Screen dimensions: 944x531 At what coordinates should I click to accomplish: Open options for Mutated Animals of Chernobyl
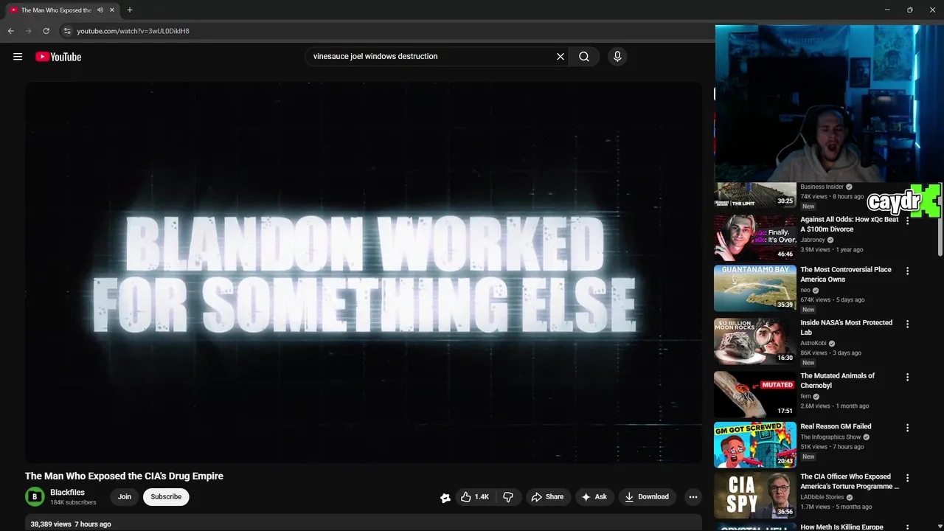click(907, 377)
